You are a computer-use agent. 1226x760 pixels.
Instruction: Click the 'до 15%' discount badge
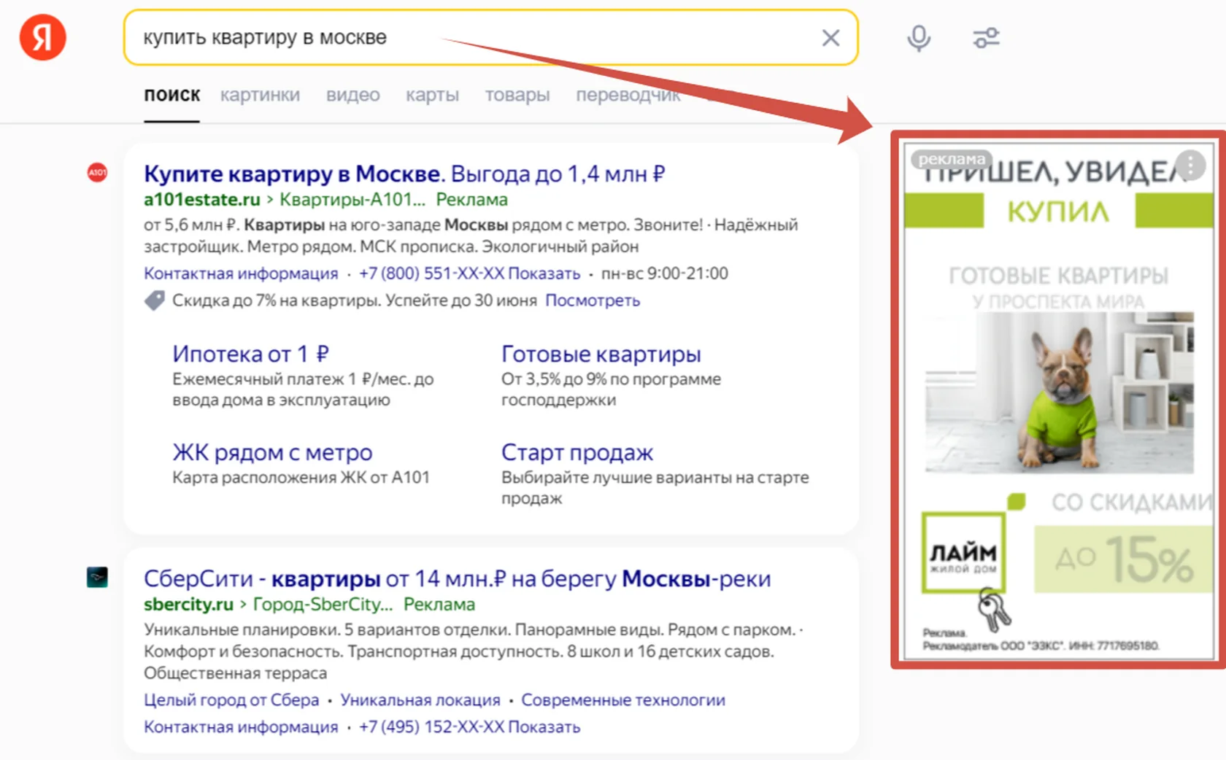tap(1123, 560)
